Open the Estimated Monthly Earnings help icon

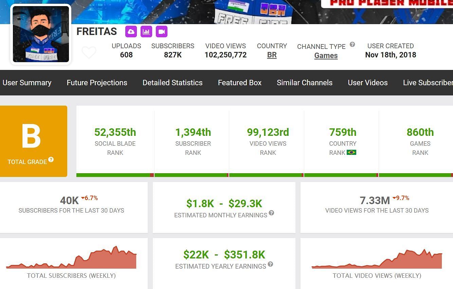click(271, 213)
